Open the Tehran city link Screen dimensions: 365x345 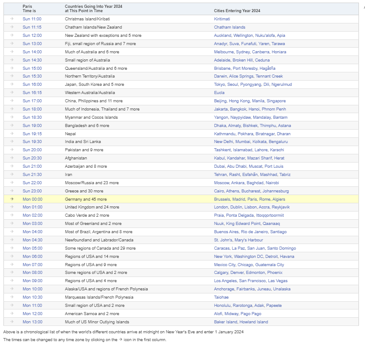(x=221, y=174)
